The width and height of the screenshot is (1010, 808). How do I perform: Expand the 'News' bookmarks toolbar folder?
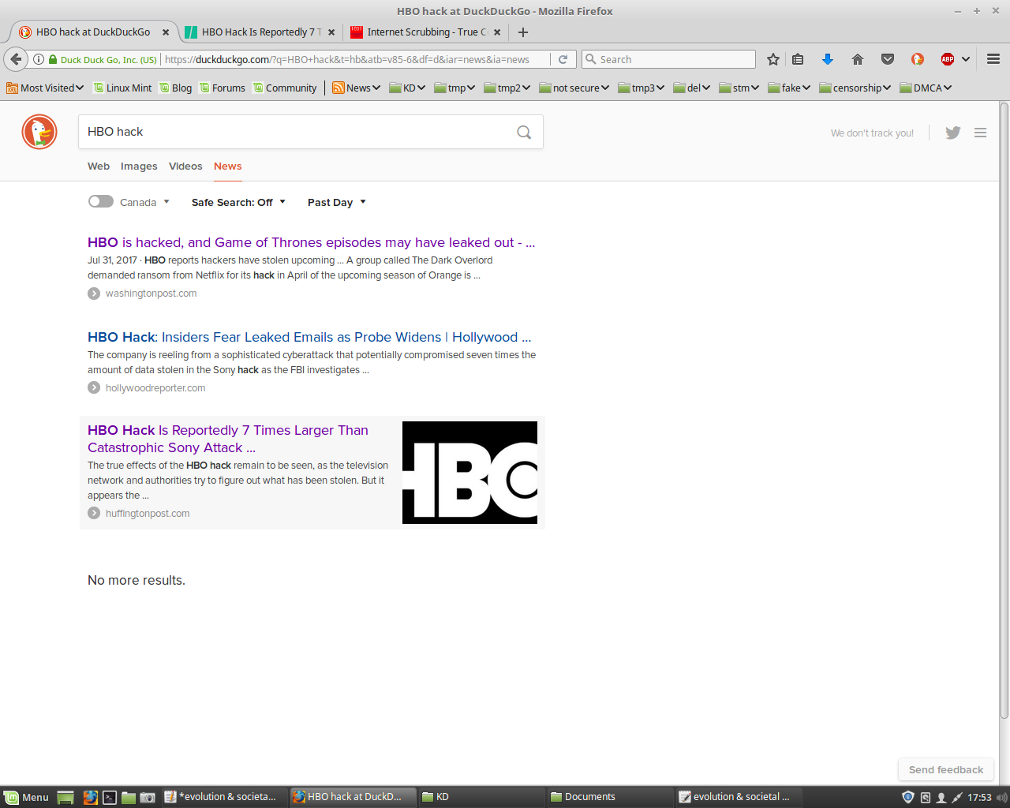[356, 88]
